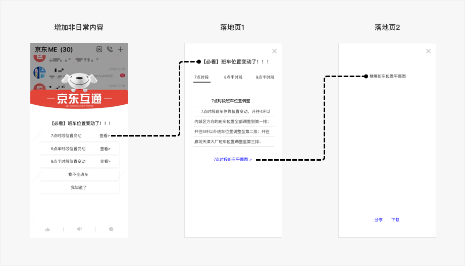Tap the thumbs-up icon under the message card
The height and width of the screenshot is (266, 465).
pos(47,229)
